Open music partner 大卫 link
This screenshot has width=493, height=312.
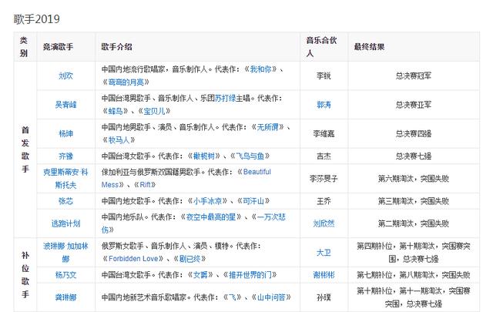click(324, 253)
